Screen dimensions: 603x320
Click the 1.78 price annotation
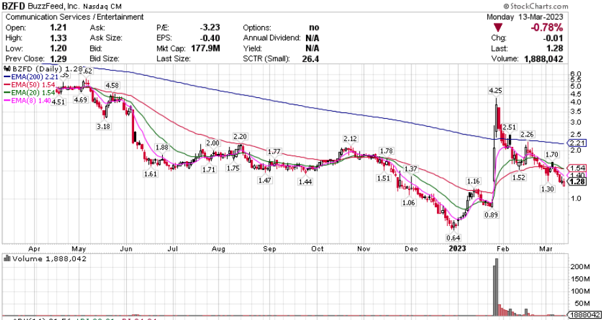tap(385, 150)
